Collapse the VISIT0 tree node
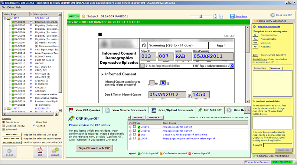Screen dimensions: 297x165 (5, 18)
